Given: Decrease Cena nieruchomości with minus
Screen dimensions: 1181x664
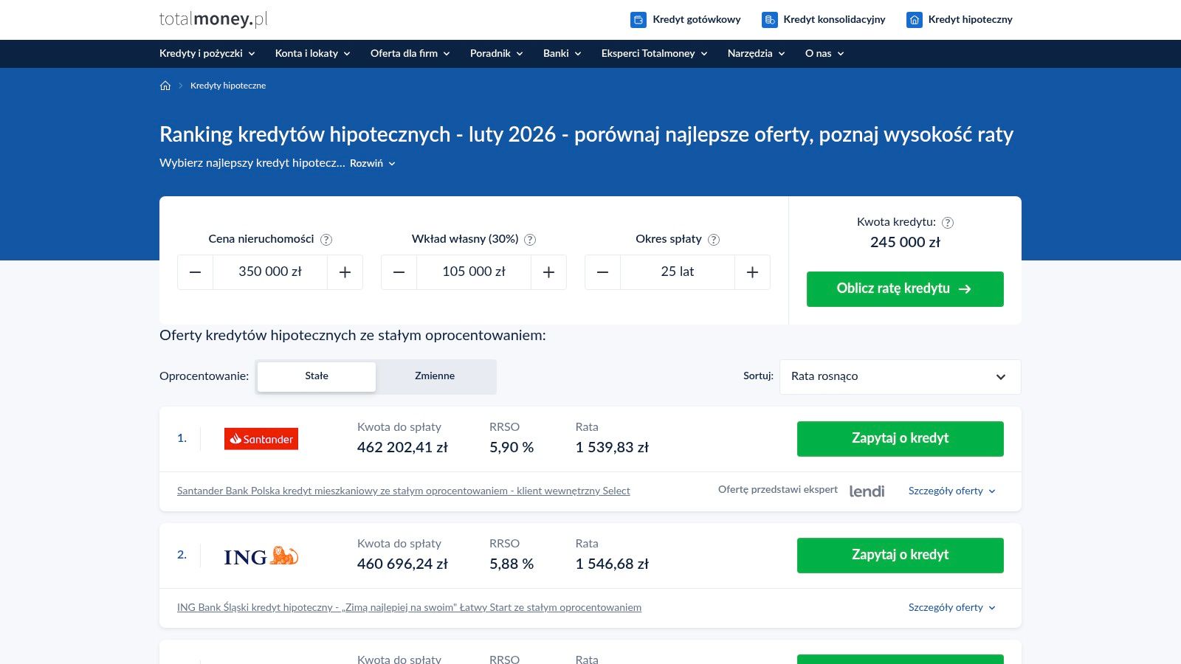Looking at the screenshot, I should (196, 272).
